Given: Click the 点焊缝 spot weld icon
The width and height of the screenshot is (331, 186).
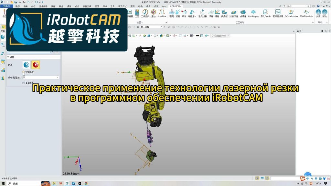Looking at the screenshot, I should pyautogui.click(x=243, y=13).
